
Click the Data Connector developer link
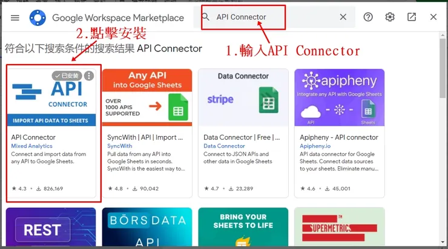pyautogui.click(x=224, y=146)
